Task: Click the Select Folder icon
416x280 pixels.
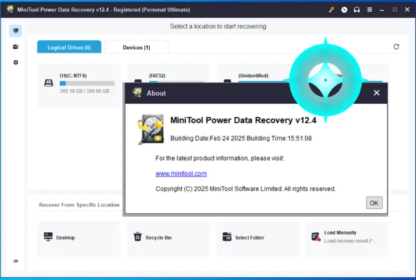Action: [227, 237]
